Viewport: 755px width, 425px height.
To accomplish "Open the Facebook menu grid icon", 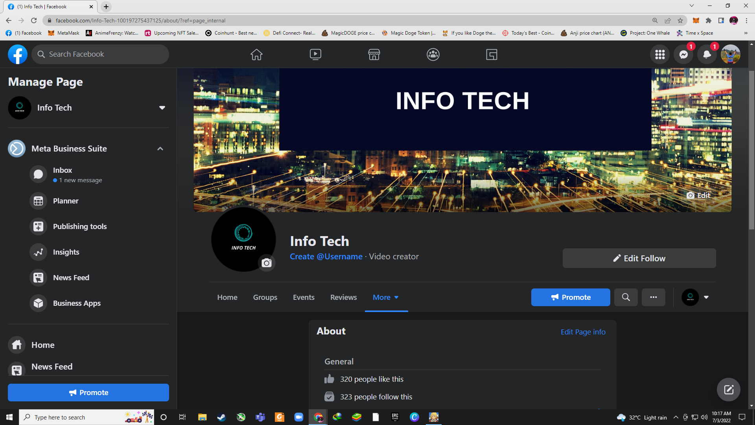I will click(660, 54).
